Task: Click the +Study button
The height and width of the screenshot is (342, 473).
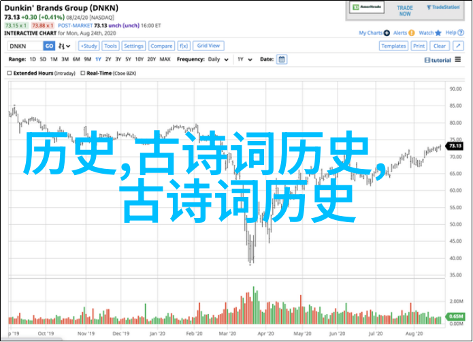Action: pyautogui.click(x=88, y=46)
